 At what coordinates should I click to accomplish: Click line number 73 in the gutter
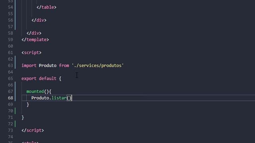[10, 131]
